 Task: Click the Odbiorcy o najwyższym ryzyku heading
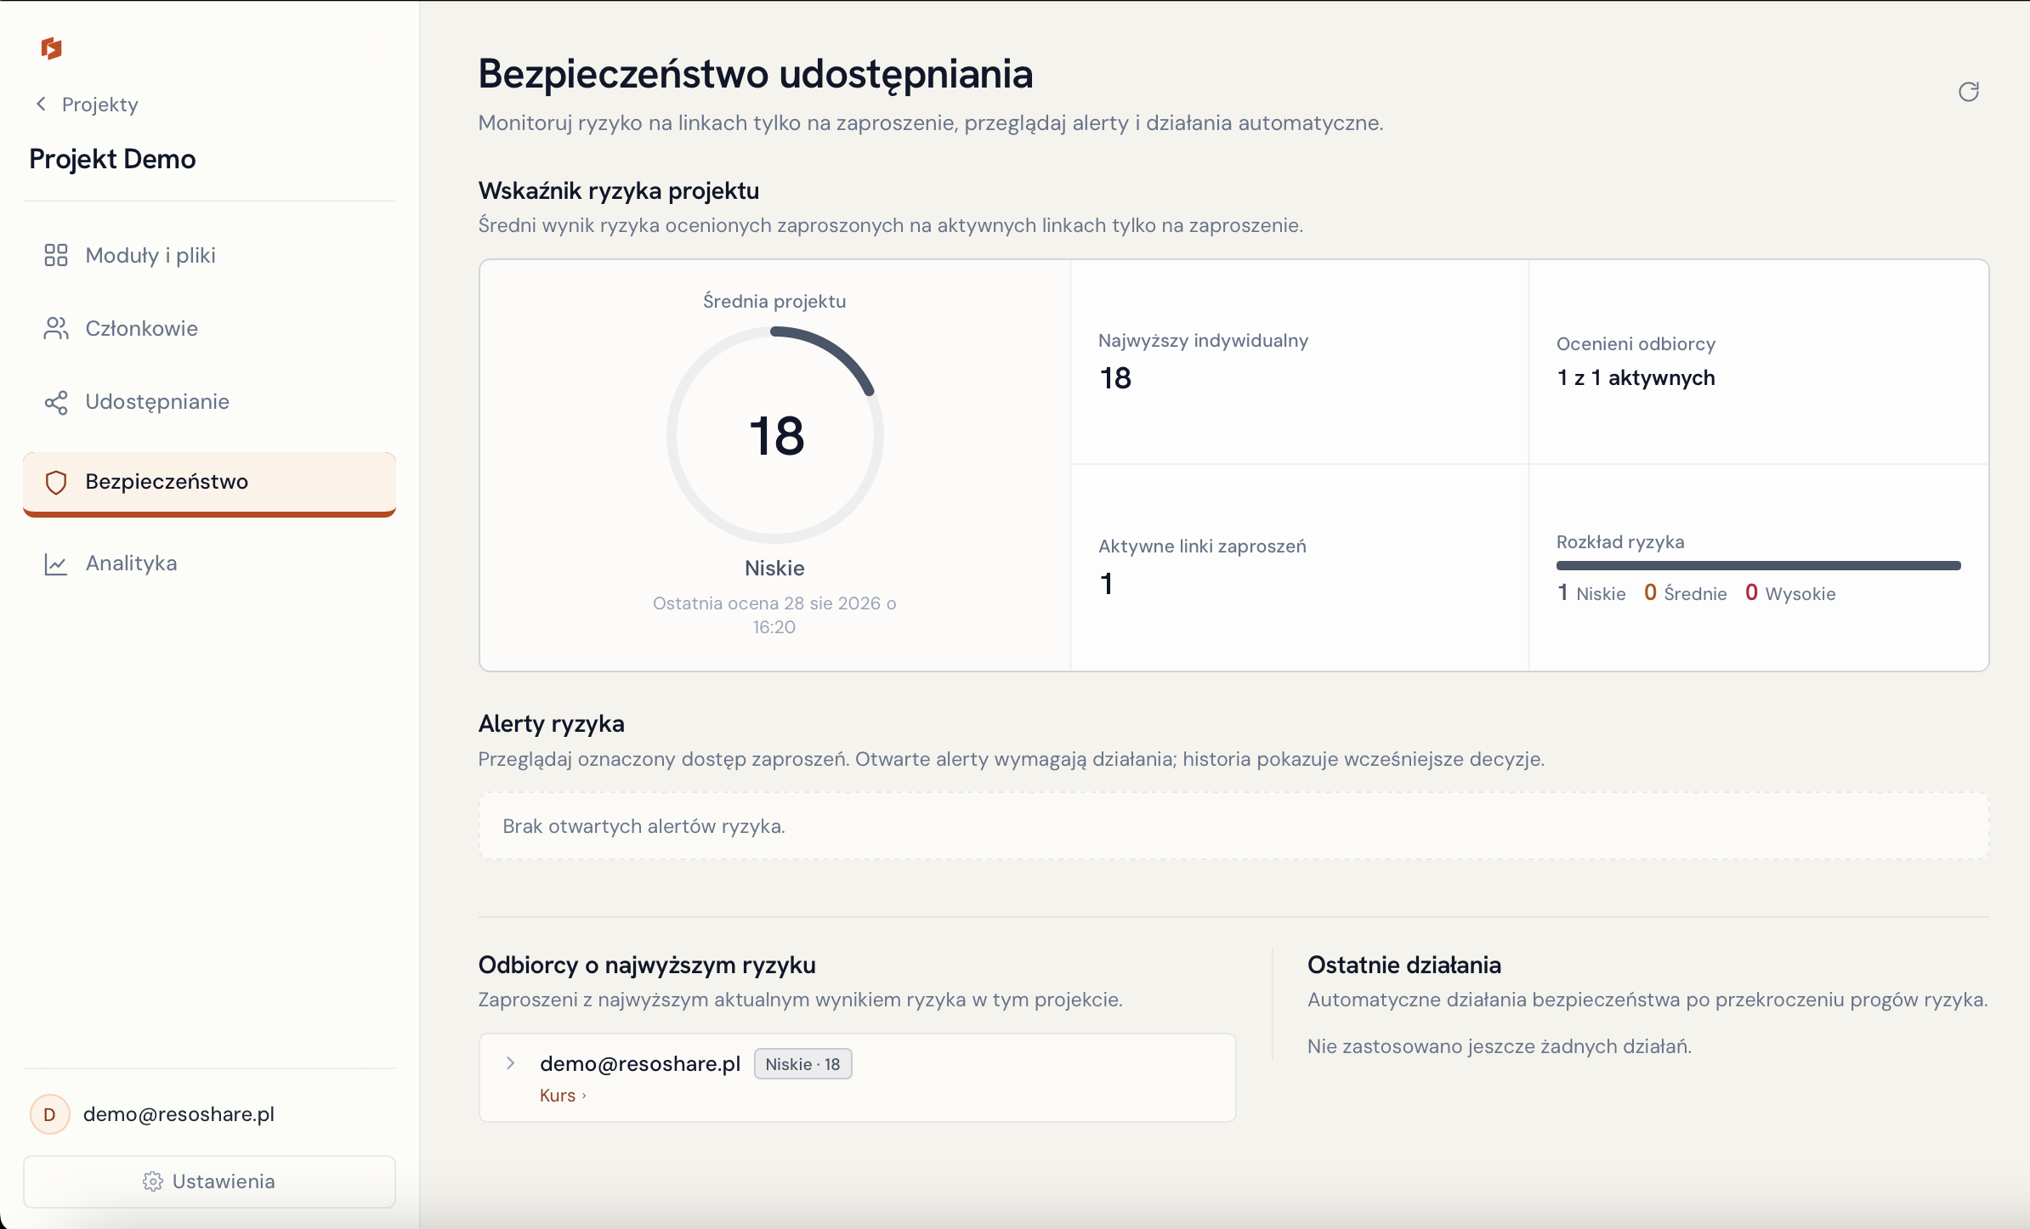click(x=647, y=965)
